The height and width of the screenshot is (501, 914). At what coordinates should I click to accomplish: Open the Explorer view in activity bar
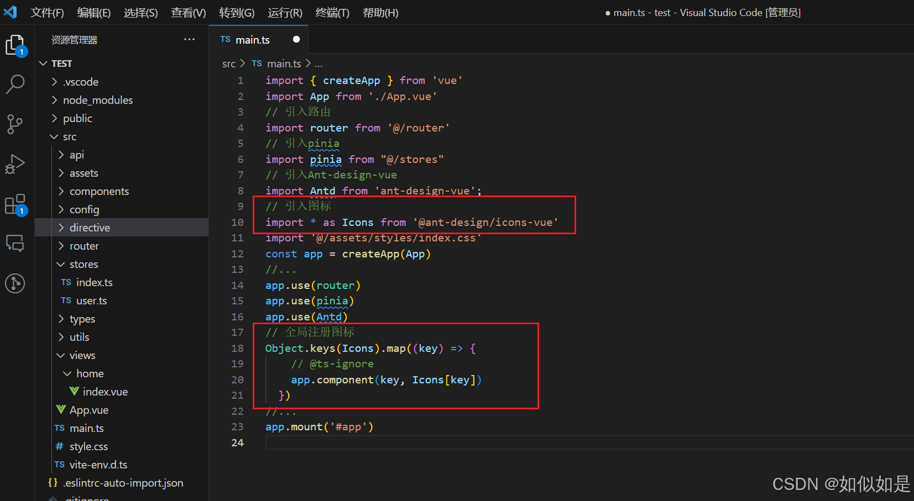(15, 45)
